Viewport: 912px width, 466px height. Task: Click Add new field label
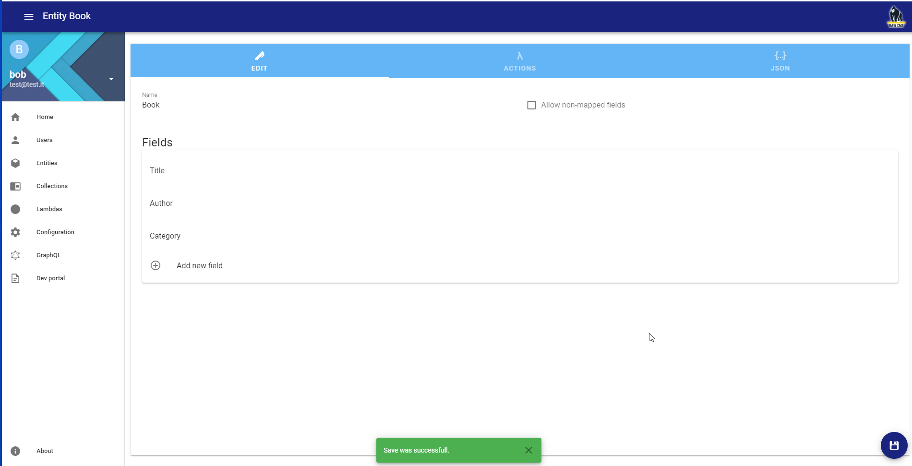200,266
